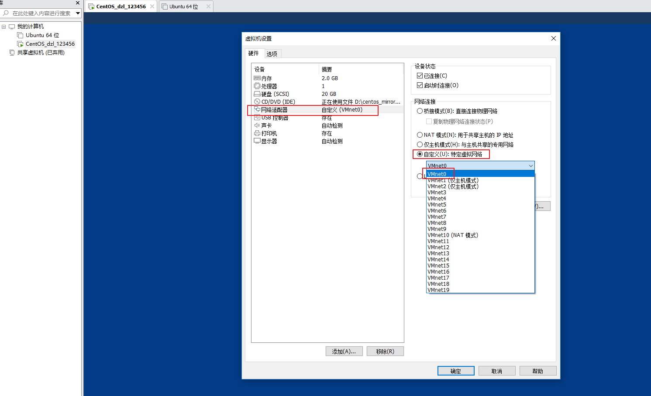Toggle 复制物理网络连接状态(P) checkbox
The height and width of the screenshot is (396, 651).
click(x=429, y=122)
